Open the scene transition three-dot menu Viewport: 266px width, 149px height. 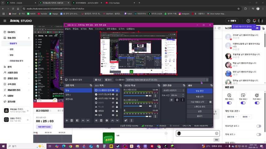coord(182,100)
